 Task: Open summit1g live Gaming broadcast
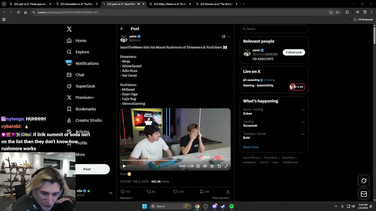tap(258, 85)
